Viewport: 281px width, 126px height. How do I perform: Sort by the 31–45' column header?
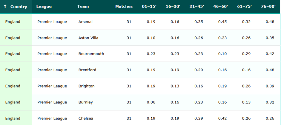click(x=197, y=7)
